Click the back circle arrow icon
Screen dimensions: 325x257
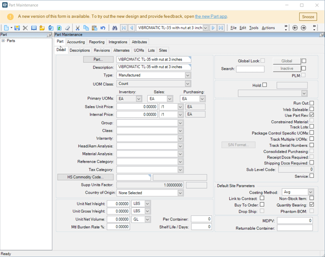point(295,28)
